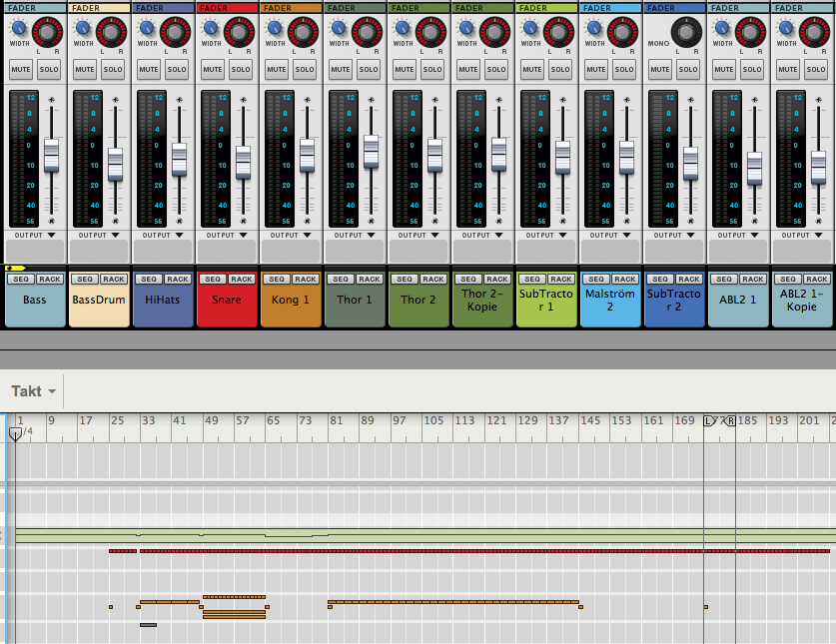Open the Takt snap value dropdown
This screenshot has width=836, height=644.
[35, 391]
